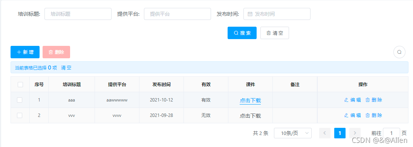Screen dimensions: 413x147
Task: Click 编辑 for row aaa
Action: tap(352, 100)
